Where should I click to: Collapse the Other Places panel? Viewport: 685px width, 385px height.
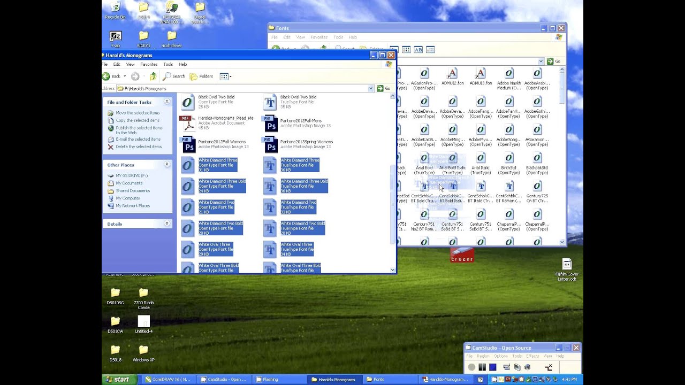coord(167,165)
